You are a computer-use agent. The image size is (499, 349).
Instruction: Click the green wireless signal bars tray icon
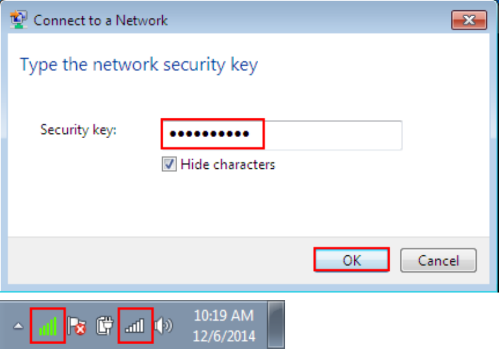tap(47, 326)
